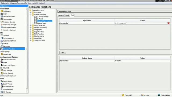Click the Cleanse Functions root tree node
Screen dimensions: 172x97
coord(38,10)
